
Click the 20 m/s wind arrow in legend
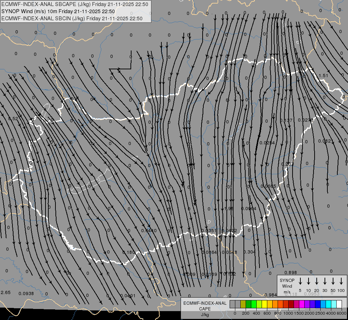coord(317,281)
